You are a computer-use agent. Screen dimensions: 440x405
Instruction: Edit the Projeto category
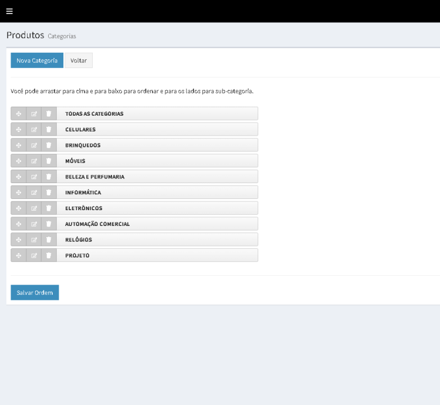(33, 255)
